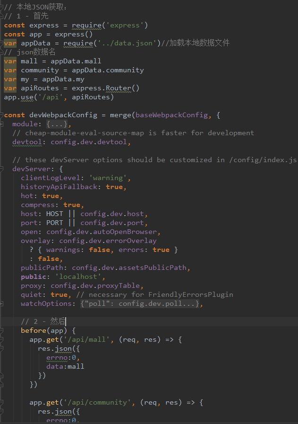Click the true value on hot line
Viewport: 298px width, 424px height.
coord(51,196)
